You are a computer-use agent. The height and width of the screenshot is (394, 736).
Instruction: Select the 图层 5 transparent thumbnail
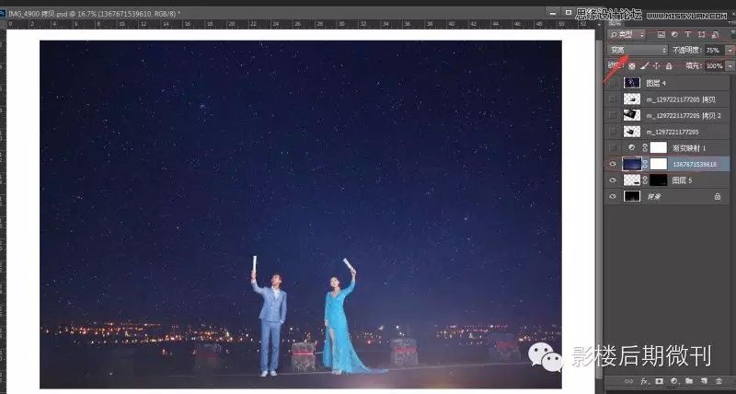click(x=632, y=180)
